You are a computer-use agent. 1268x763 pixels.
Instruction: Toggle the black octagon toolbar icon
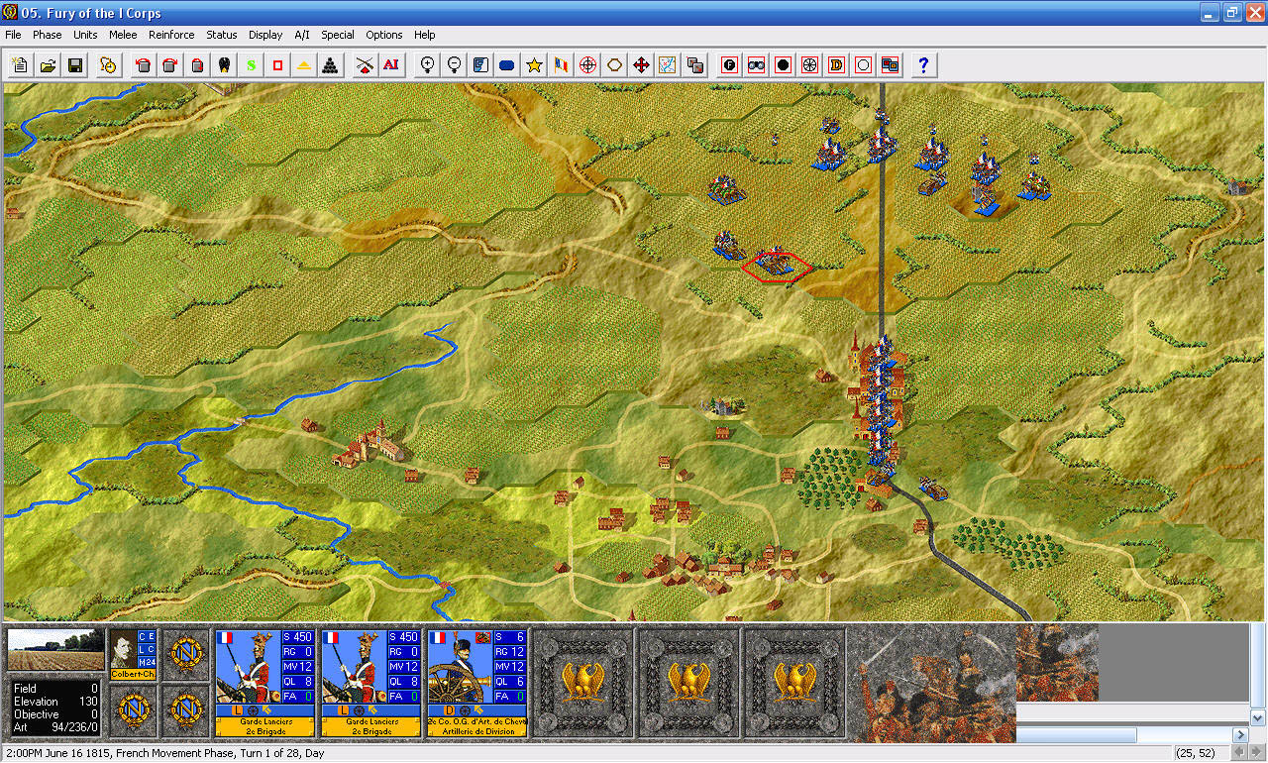[784, 65]
